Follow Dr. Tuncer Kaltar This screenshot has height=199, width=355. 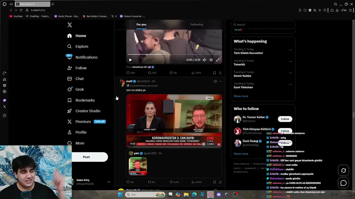click(x=285, y=119)
